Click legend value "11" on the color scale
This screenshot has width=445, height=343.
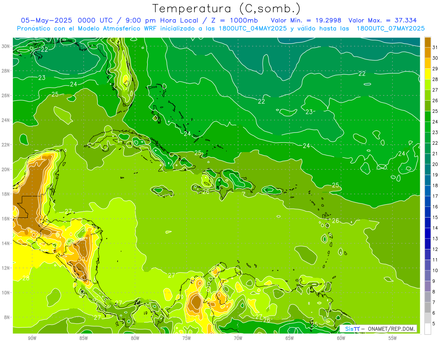[435, 260]
